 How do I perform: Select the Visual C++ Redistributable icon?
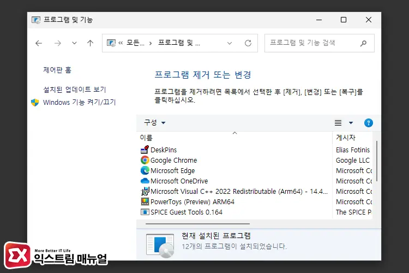145,192
